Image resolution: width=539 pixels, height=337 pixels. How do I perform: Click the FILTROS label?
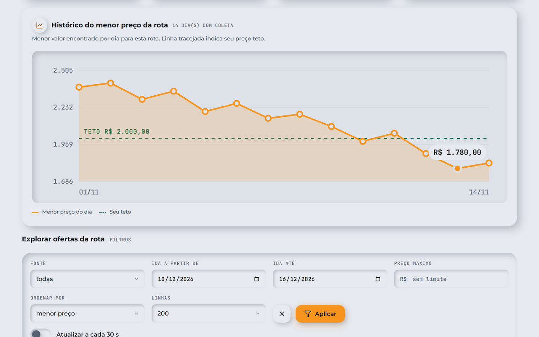[x=120, y=240]
